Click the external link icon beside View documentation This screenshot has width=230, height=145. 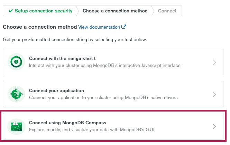point(124,27)
